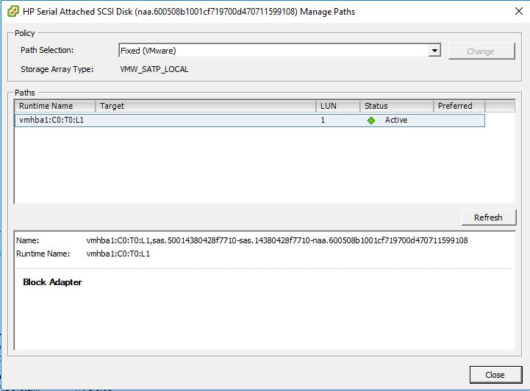Click the Refresh button
This screenshot has width=530, height=391.
click(488, 218)
